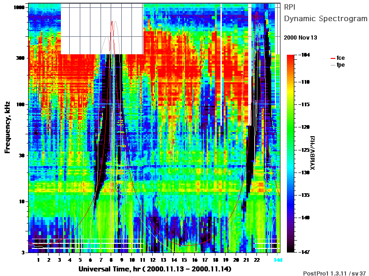Click the Universal Time axis title
The height and width of the screenshot is (276, 369).
click(x=155, y=269)
